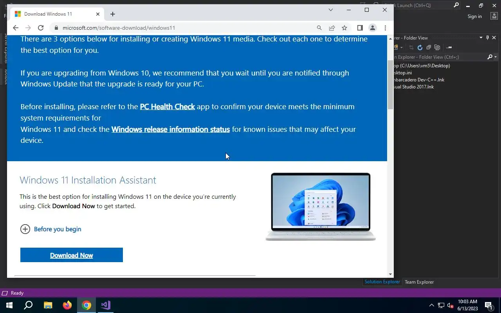
Task: Open Chrome tab search chevron
Action: click(x=331, y=10)
